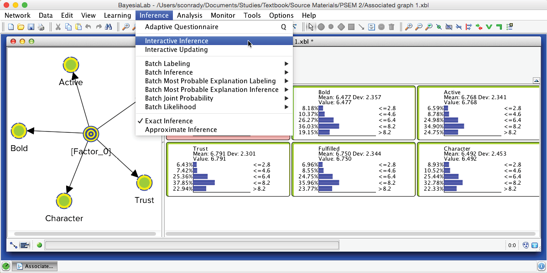Choose Interactive Inference from the menu
Image resolution: width=547 pixels, height=273 pixels.
click(177, 41)
